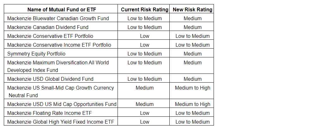
Task: Select the "Current Risk Rating" column header
Action: pyautogui.click(x=144, y=9)
